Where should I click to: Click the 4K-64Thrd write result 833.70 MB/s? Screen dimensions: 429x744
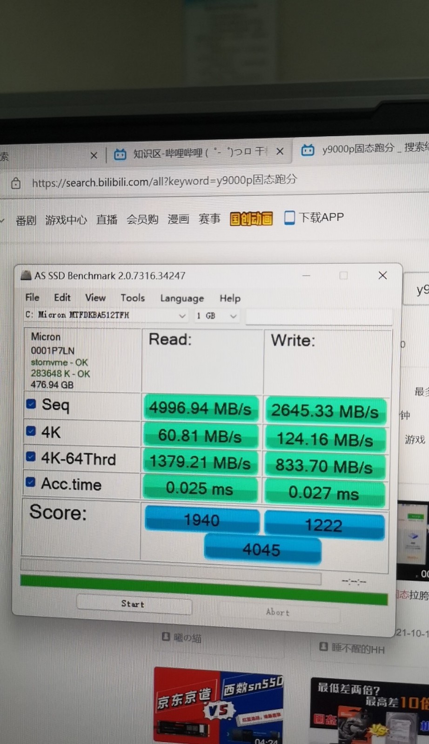click(x=325, y=466)
